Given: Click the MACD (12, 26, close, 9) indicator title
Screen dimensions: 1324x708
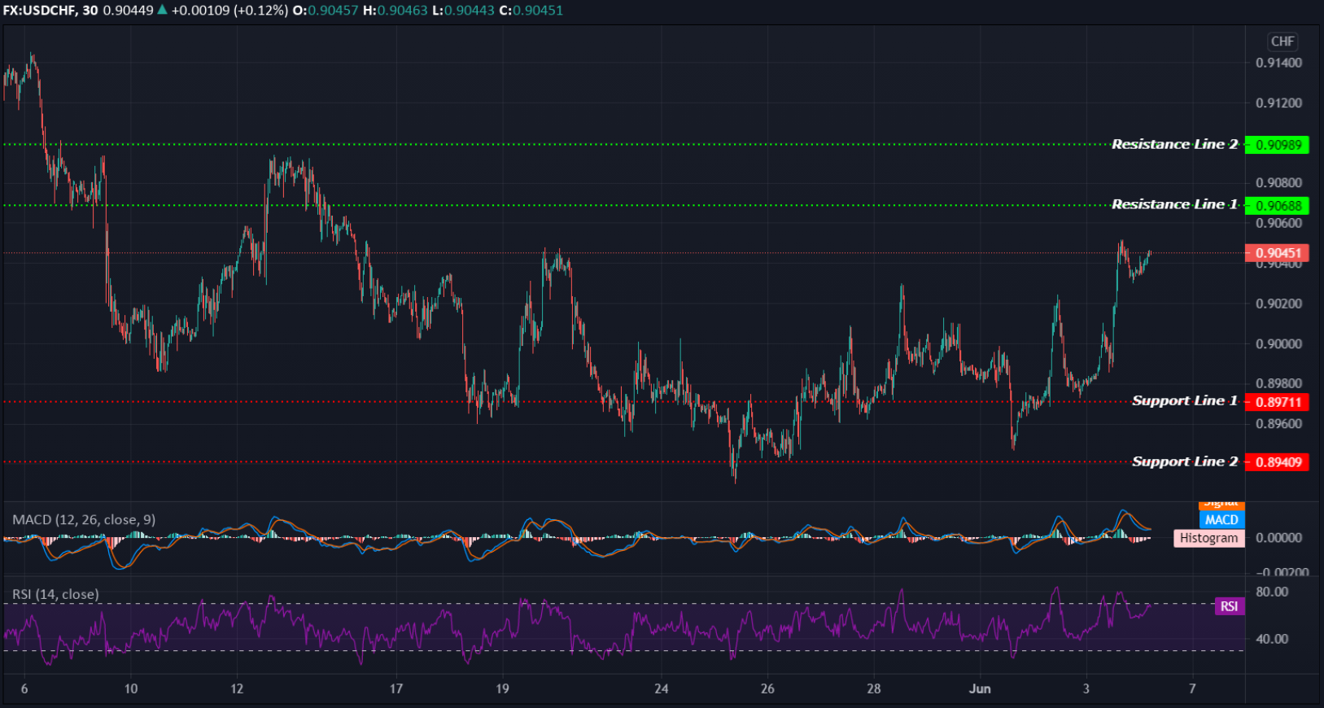Looking at the screenshot, I should 84,519.
